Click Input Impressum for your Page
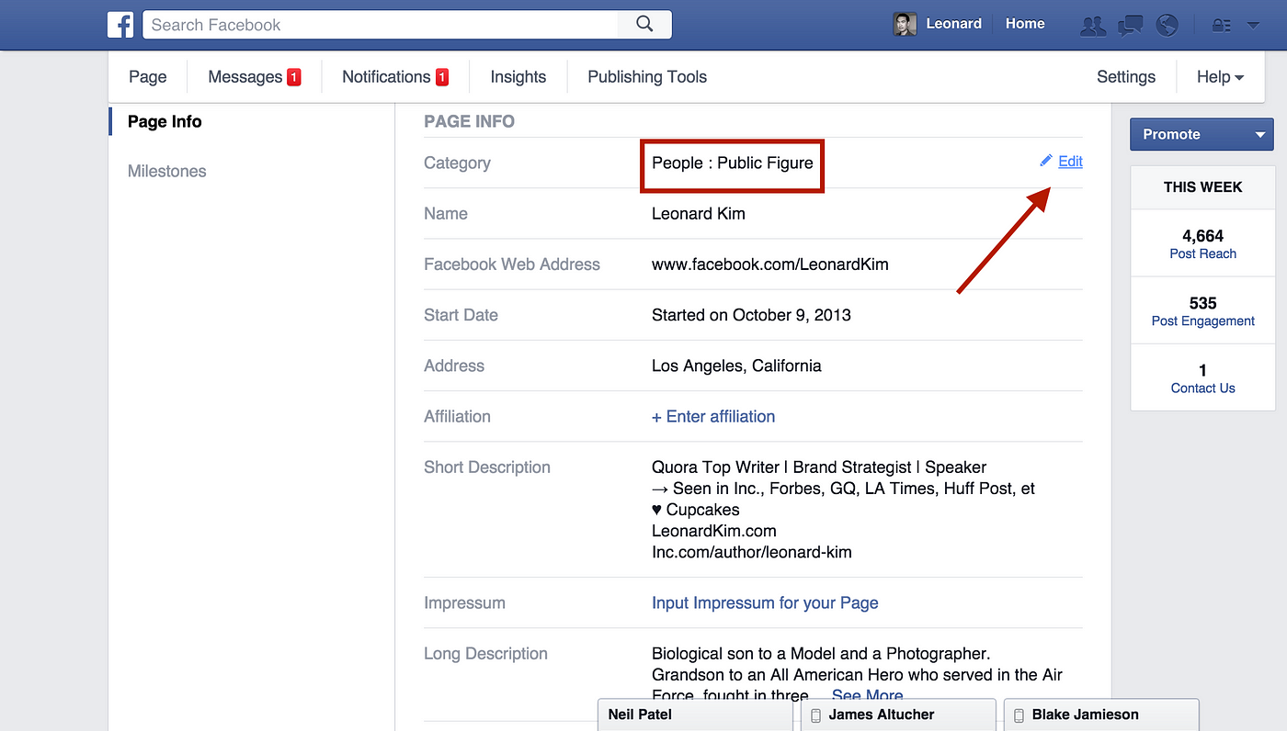This screenshot has height=731, width=1287. pyautogui.click(x=765, y=602)
